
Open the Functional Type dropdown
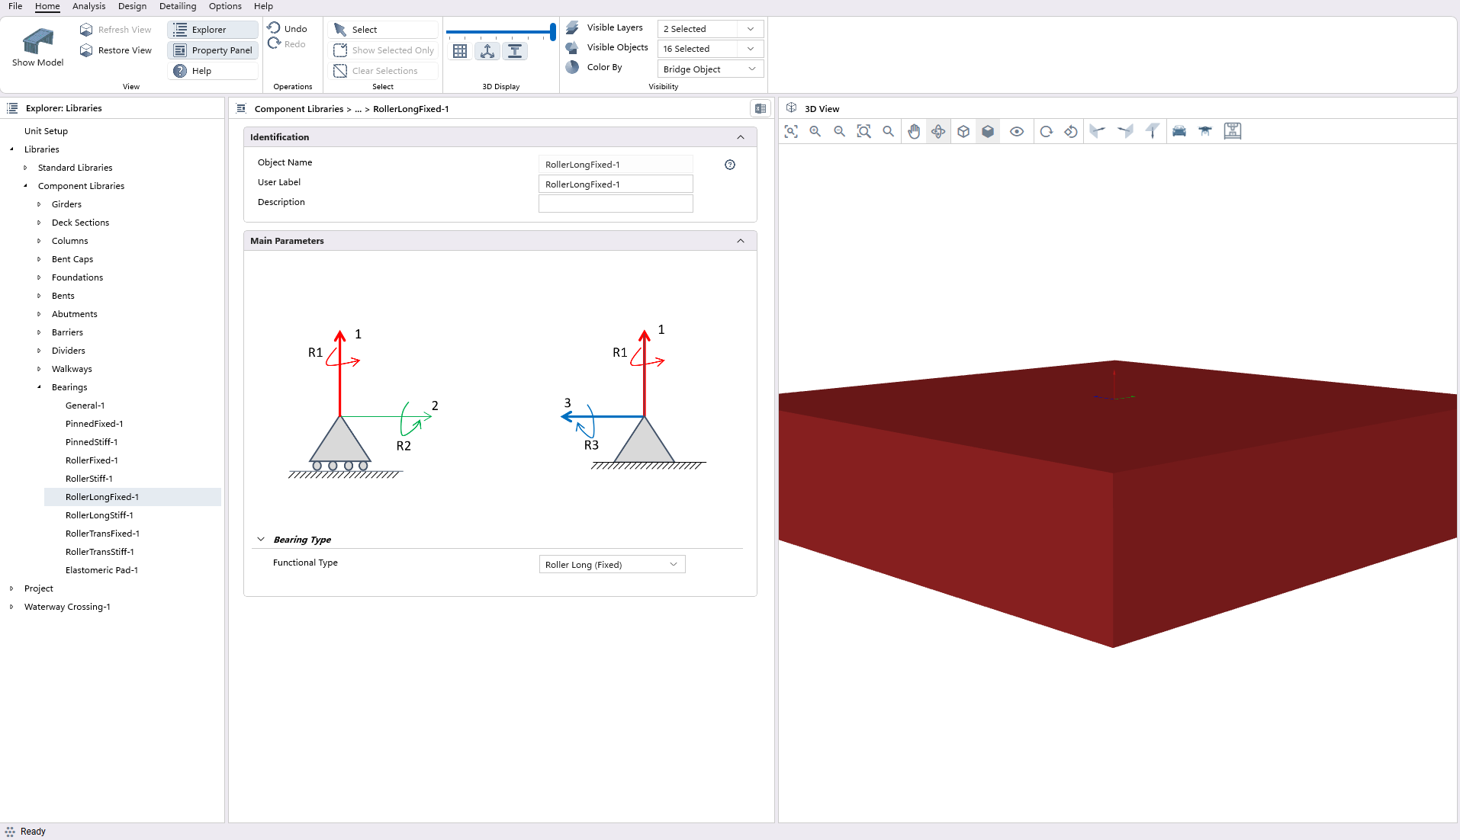point(612,565)
